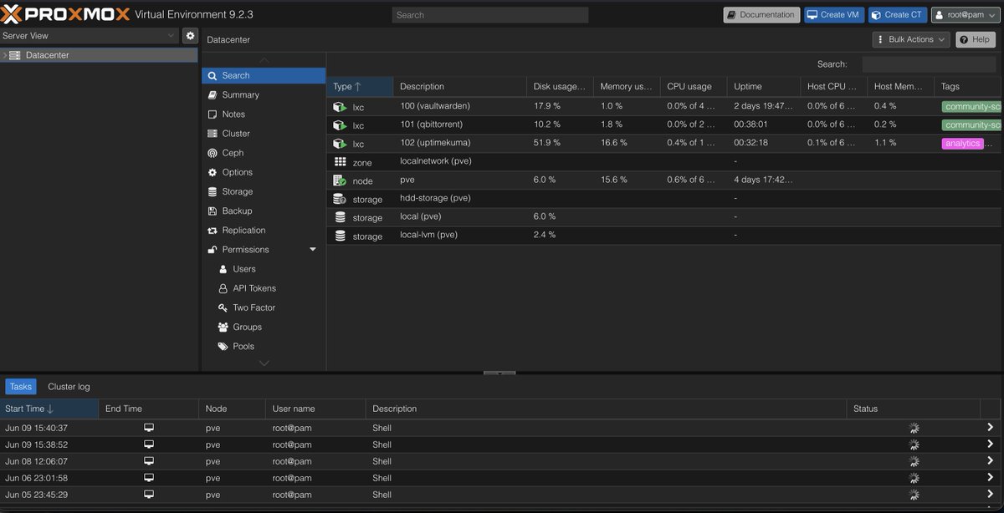This screenshot has height=513, width=1004.
Task: Open the root@pam user menu
Action: (x=965, y=14)
